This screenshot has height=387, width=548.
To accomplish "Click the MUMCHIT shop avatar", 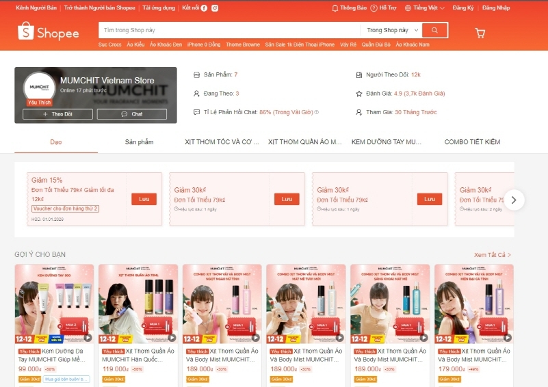I will 40,88.
